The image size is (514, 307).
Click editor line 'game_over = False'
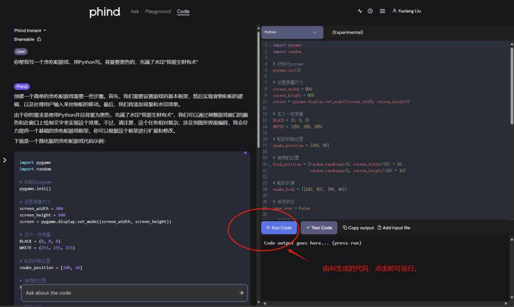point(291,208)
